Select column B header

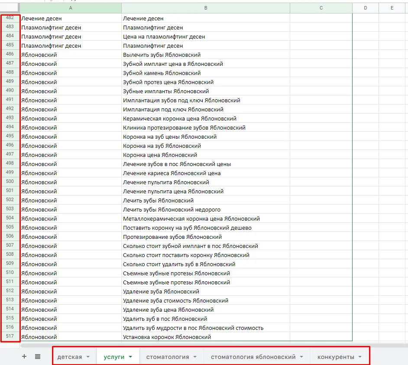click(x=206, y=8)
